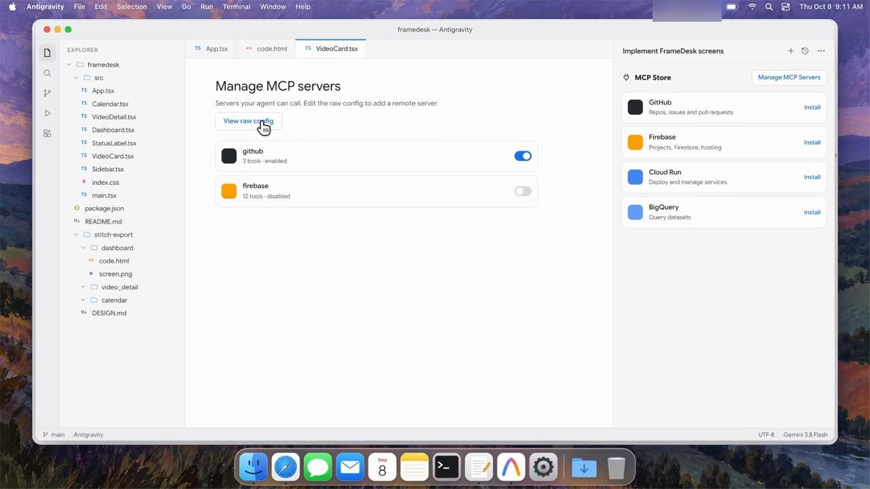Install the GitHub MCP server

pos(812,107)
